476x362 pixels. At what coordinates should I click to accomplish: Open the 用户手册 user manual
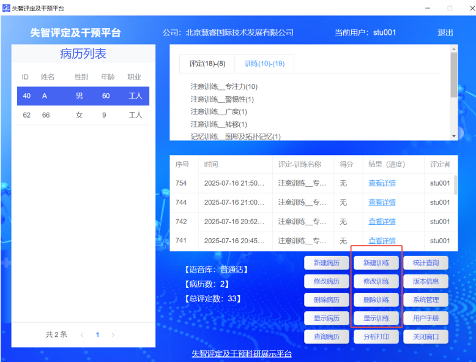pyautogui.click(x=425, y=318)
